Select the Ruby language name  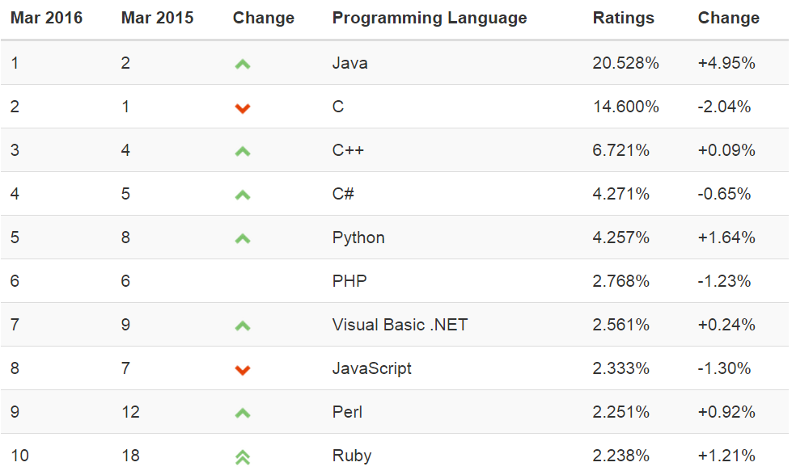point(352,456)
